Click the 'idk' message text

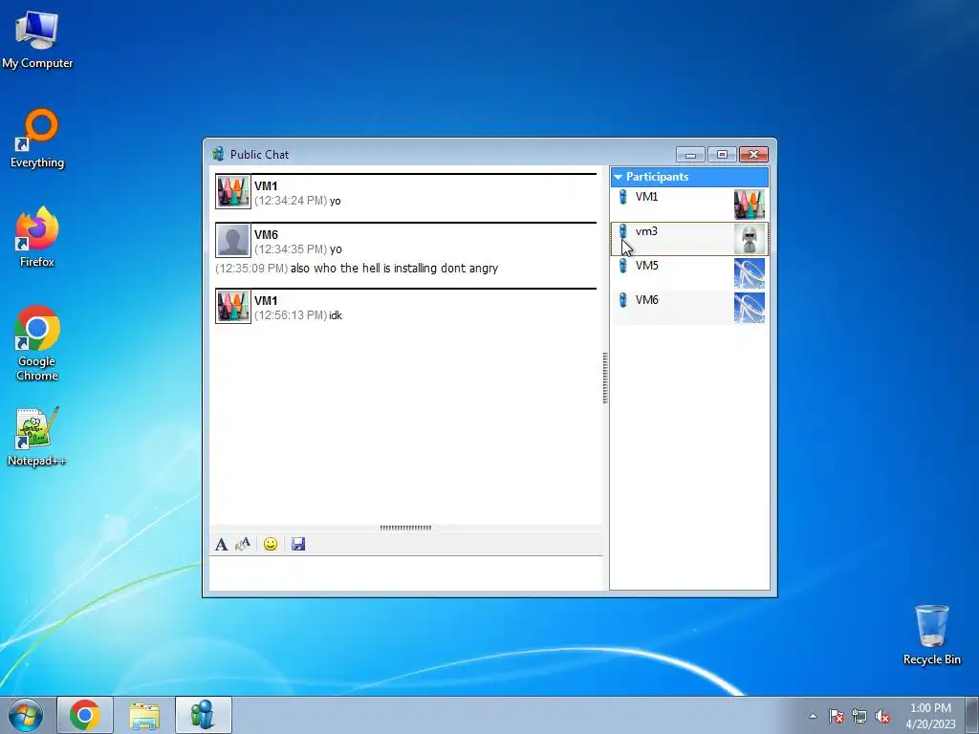(x=336, y=315)
